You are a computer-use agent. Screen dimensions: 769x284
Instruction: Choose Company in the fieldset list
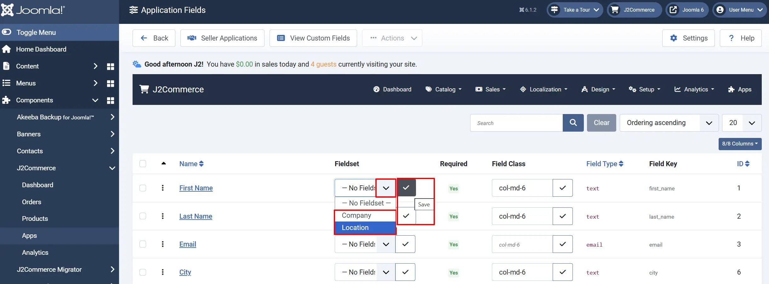365,216
